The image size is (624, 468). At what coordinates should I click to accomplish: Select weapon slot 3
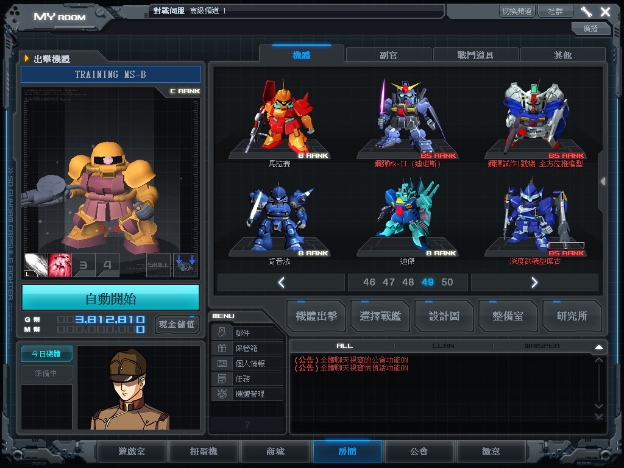[x=83, y=265]
